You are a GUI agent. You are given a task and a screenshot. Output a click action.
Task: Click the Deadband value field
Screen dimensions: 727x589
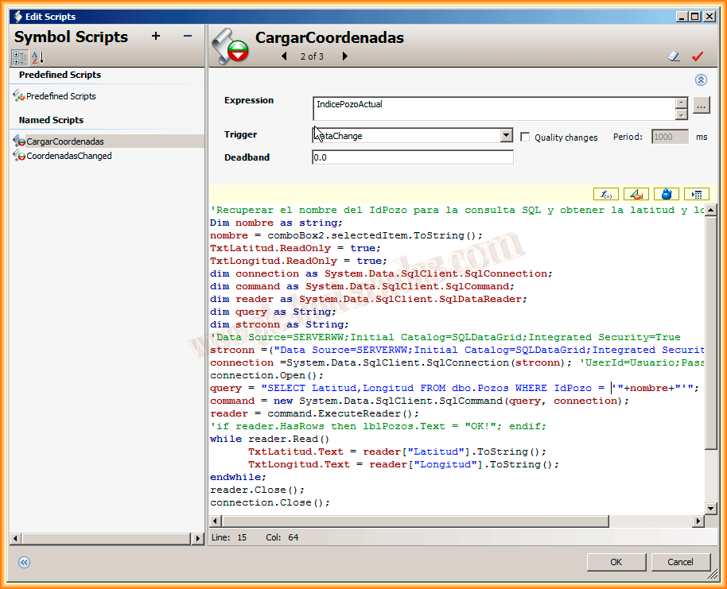[412, 157]
